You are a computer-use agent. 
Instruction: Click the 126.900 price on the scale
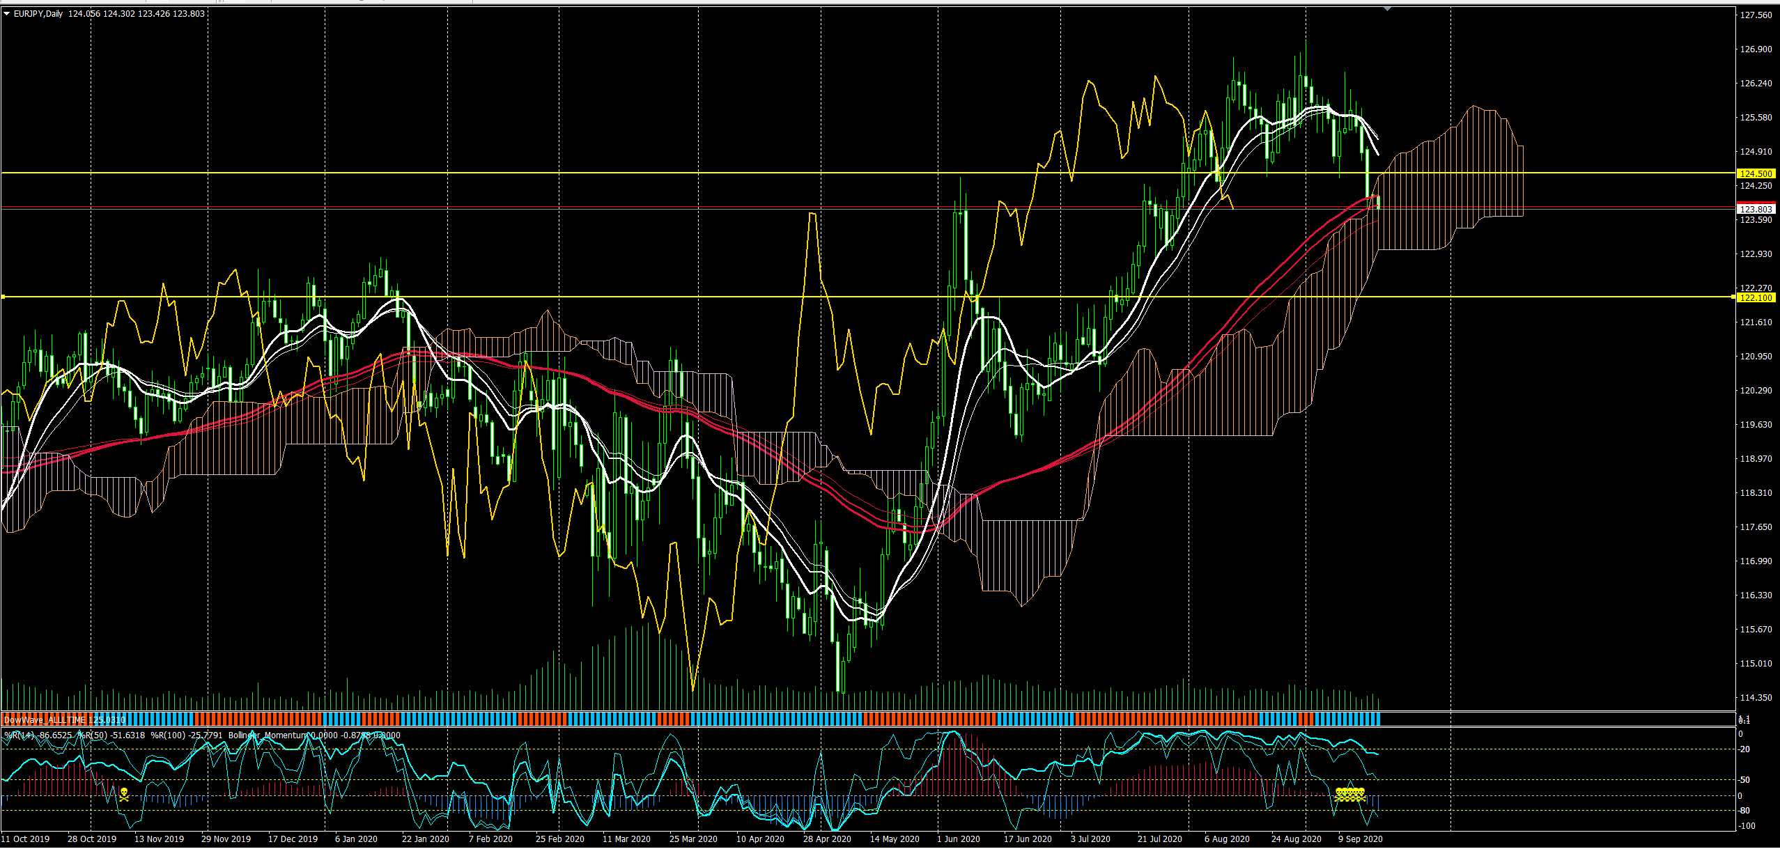click(x=1756, y=49)
